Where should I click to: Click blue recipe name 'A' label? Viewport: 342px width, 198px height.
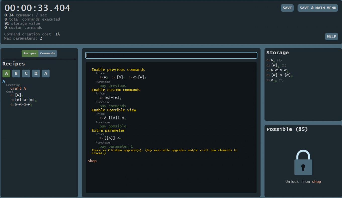pyautogui.click(x=4, y=81)
